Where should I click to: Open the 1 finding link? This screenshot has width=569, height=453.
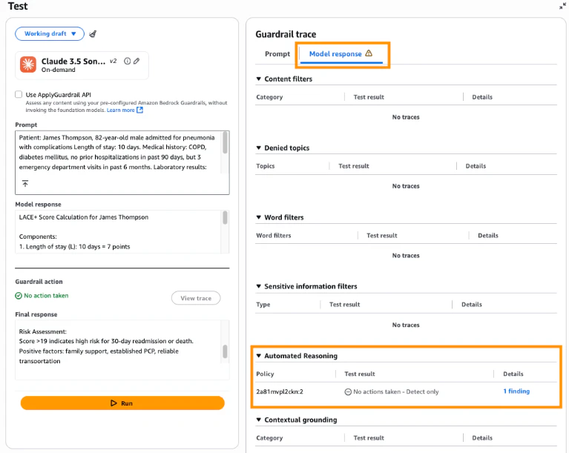[x=516, y=391]
